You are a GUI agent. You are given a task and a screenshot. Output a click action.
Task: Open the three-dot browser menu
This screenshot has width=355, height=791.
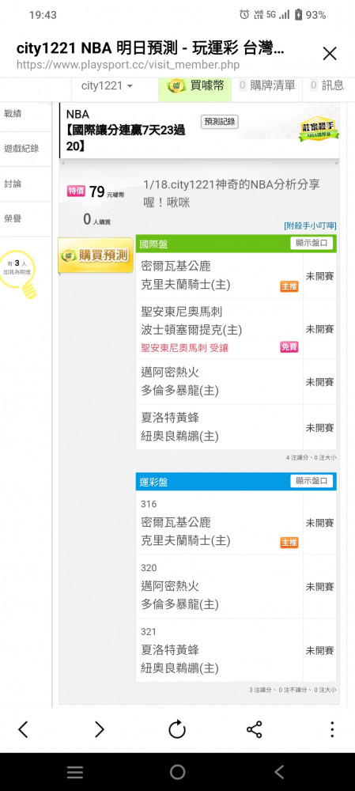[x=332, y=729]
